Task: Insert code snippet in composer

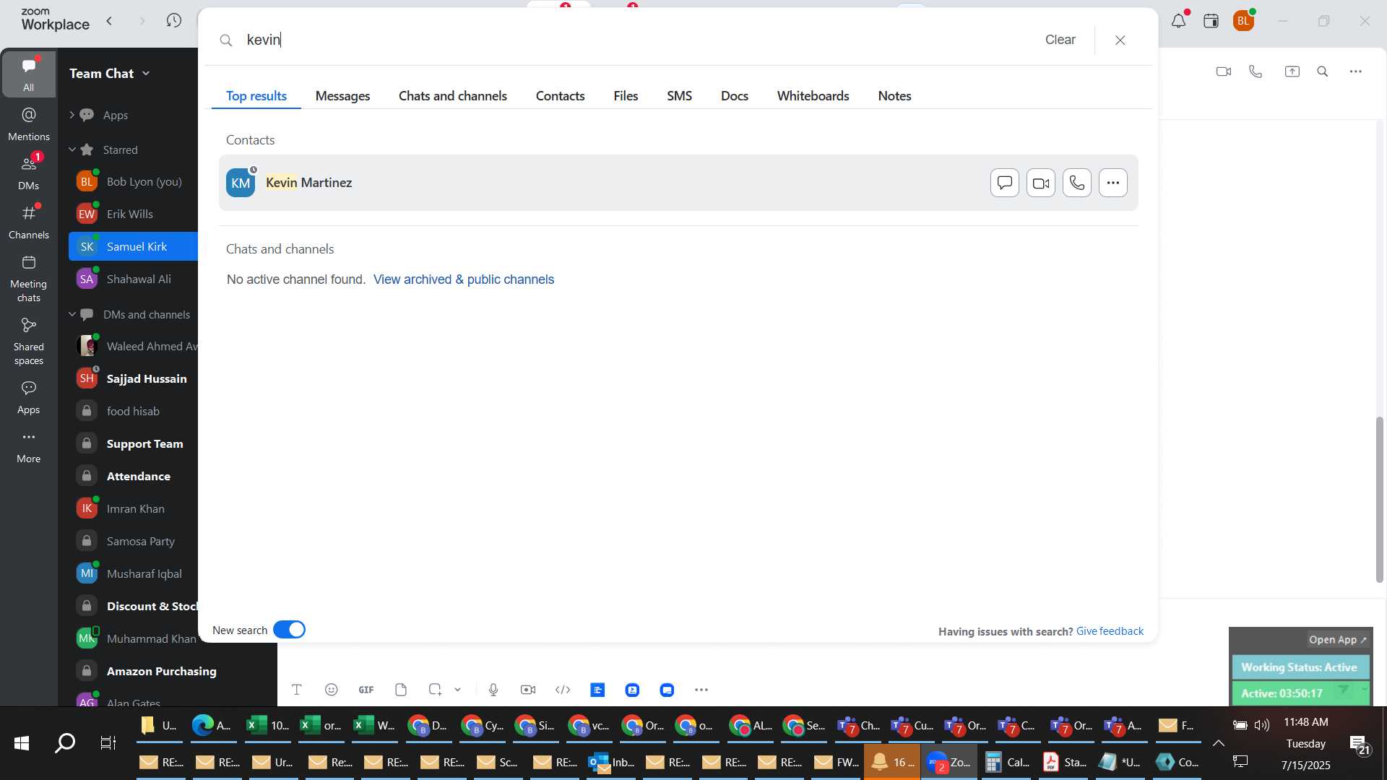Action: click(563, 690)
